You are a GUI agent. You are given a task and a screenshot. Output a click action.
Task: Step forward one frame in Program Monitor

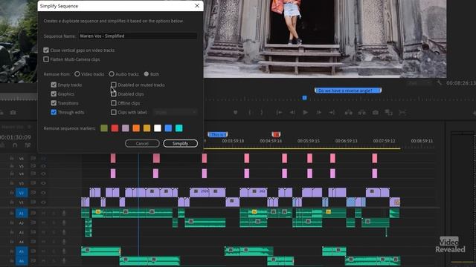[x=319, y=112]
